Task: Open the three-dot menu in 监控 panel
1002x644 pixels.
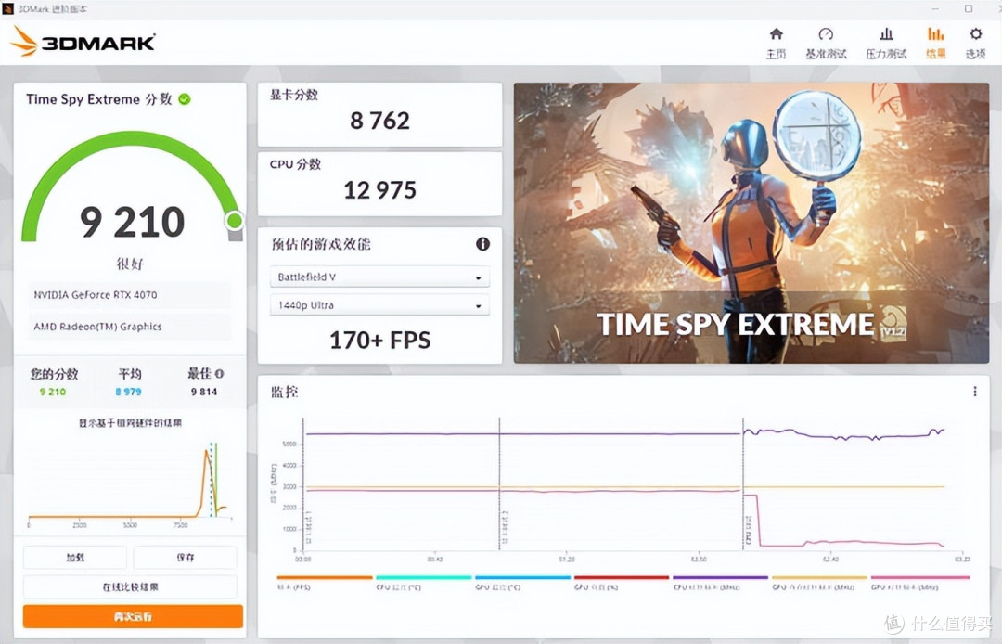Action: pyautogui.click(x=974, y=391)
